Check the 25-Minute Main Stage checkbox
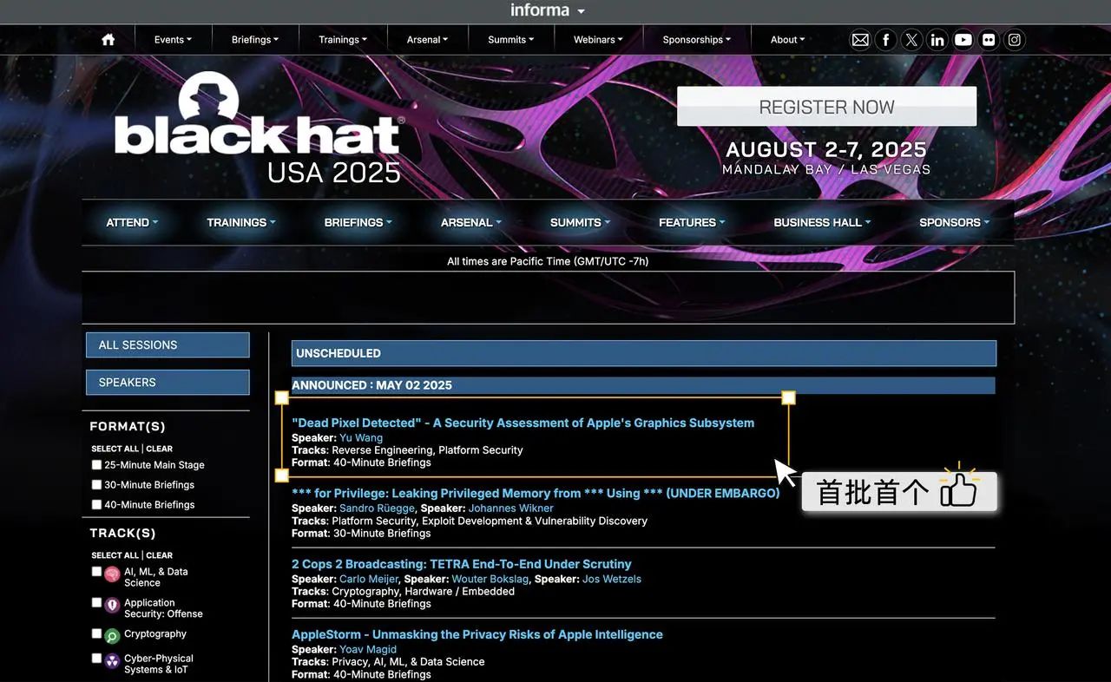 pyautogui.click(x=96, y=465)
